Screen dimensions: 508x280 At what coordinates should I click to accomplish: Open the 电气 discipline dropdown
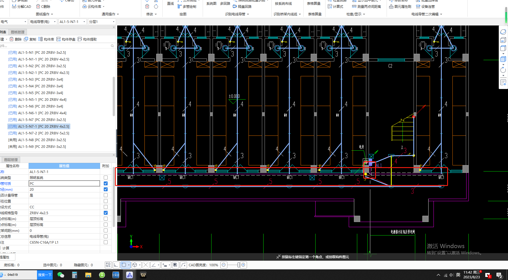13,22
